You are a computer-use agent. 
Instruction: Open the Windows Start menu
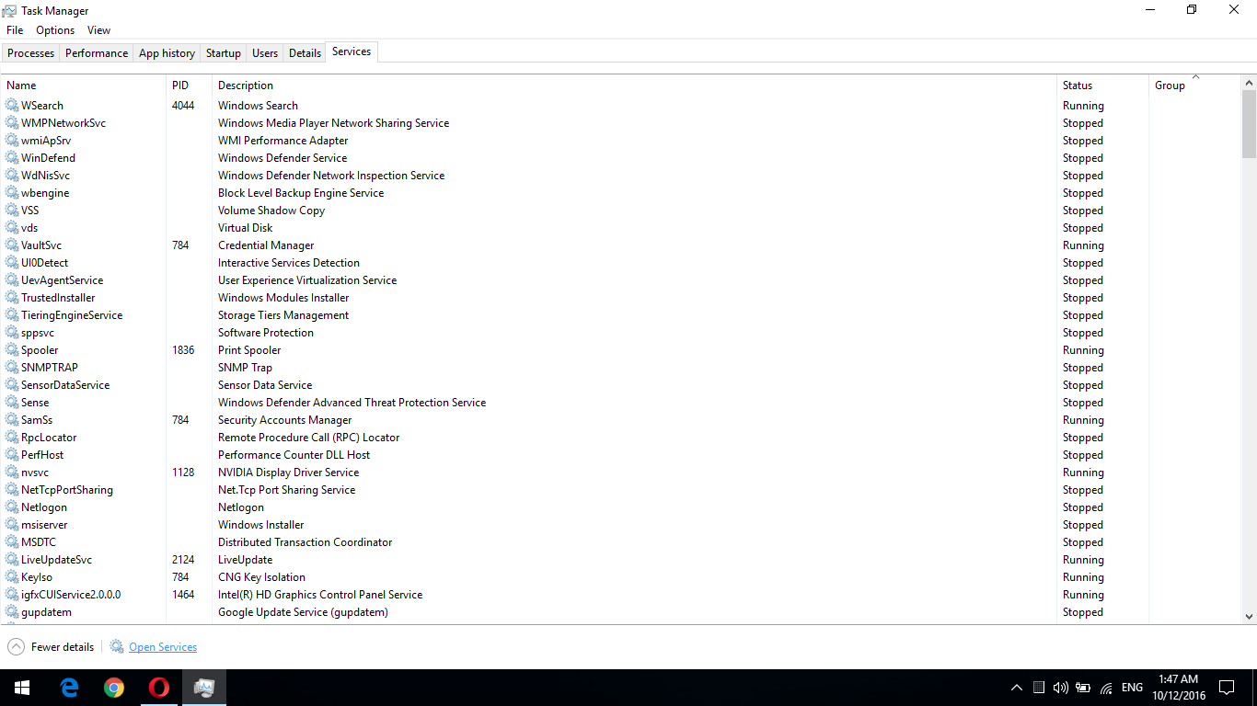(22, 688)
